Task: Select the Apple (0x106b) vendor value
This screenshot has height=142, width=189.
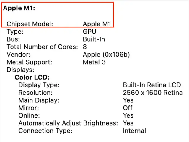Action: [x=106, y=55]
